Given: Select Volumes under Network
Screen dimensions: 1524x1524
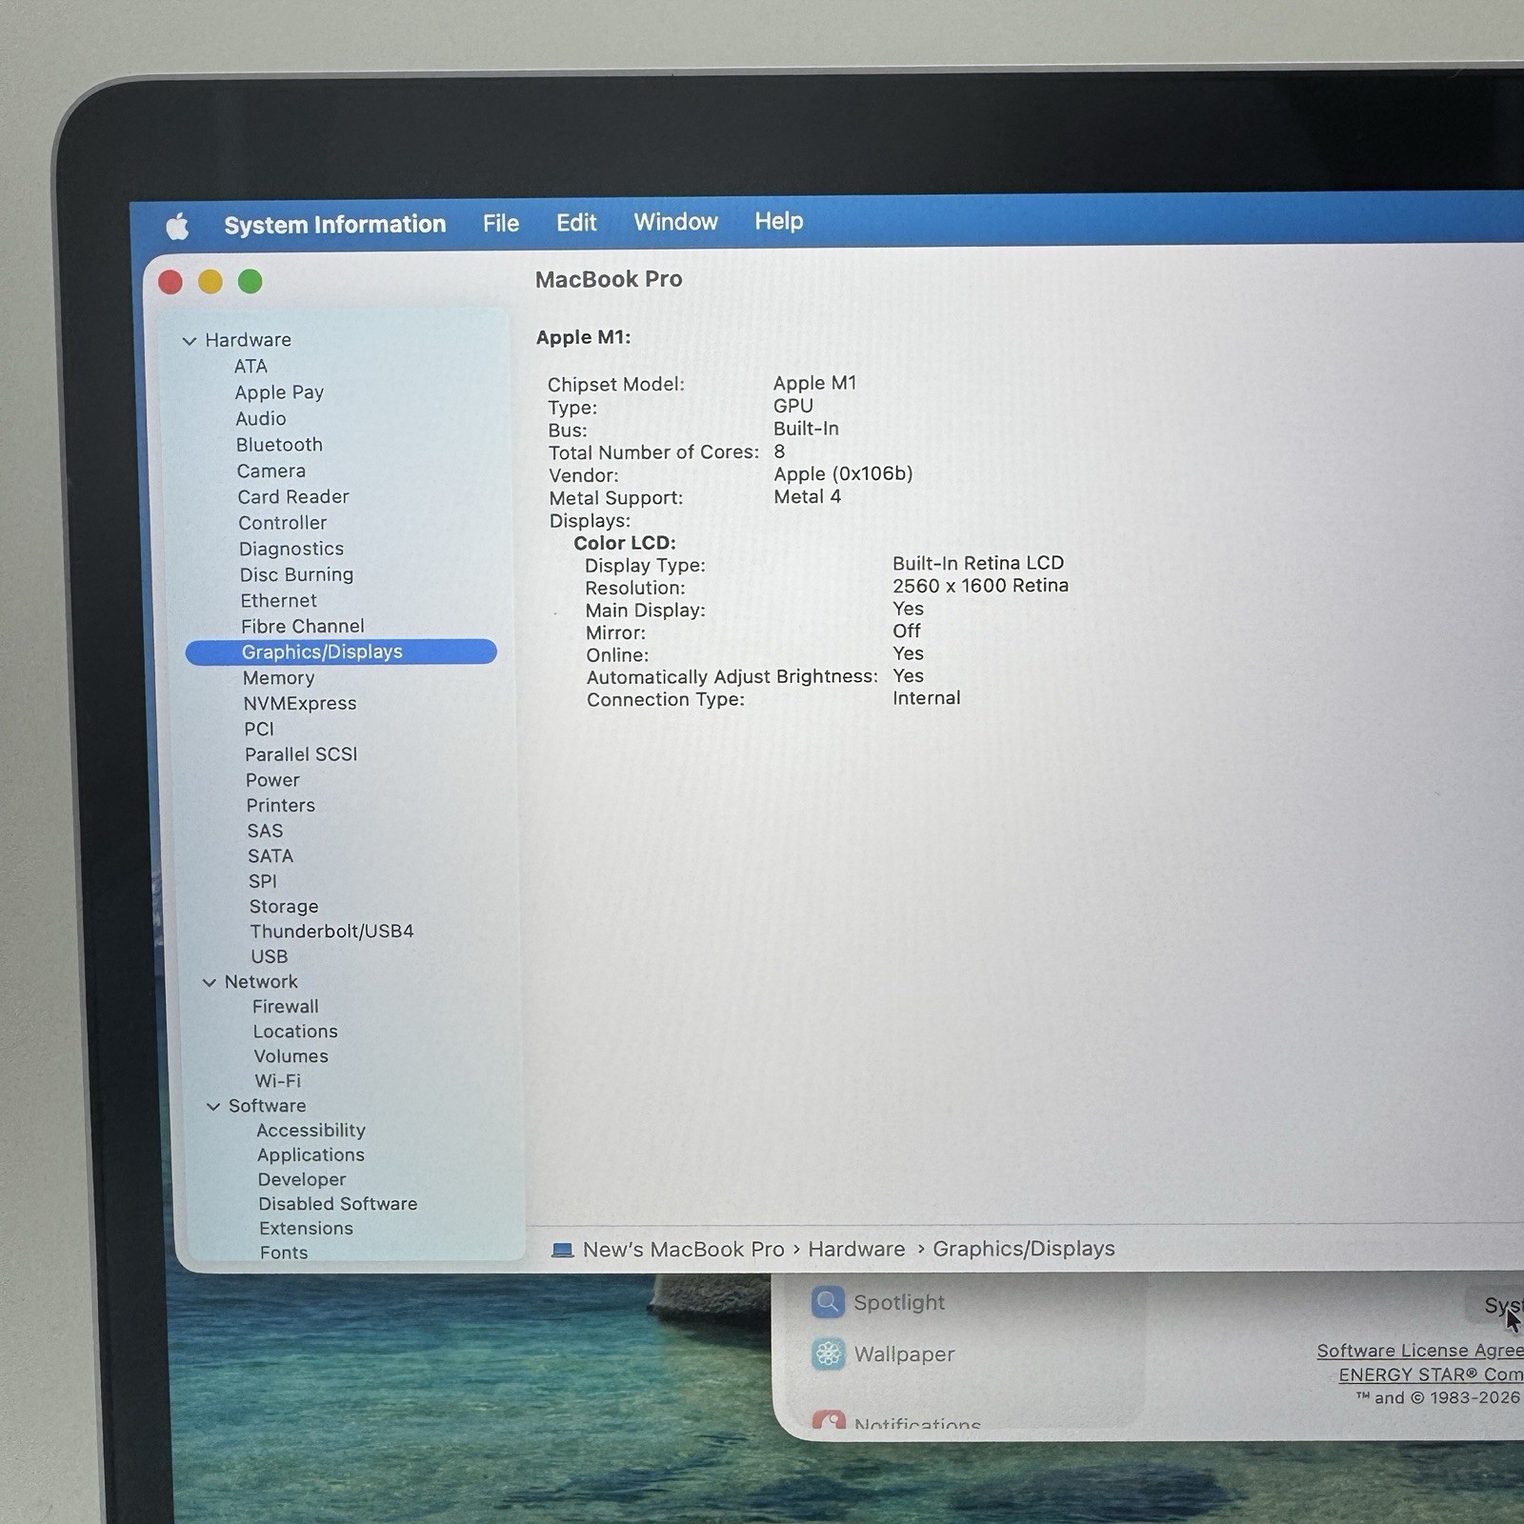Looking at the screenshot, I should point(291,1056).
